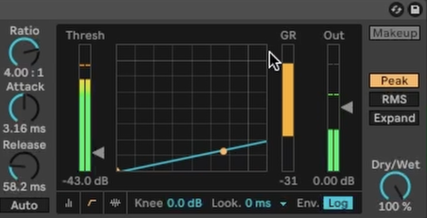Toggle Auto release button

(x=24, y=205)
